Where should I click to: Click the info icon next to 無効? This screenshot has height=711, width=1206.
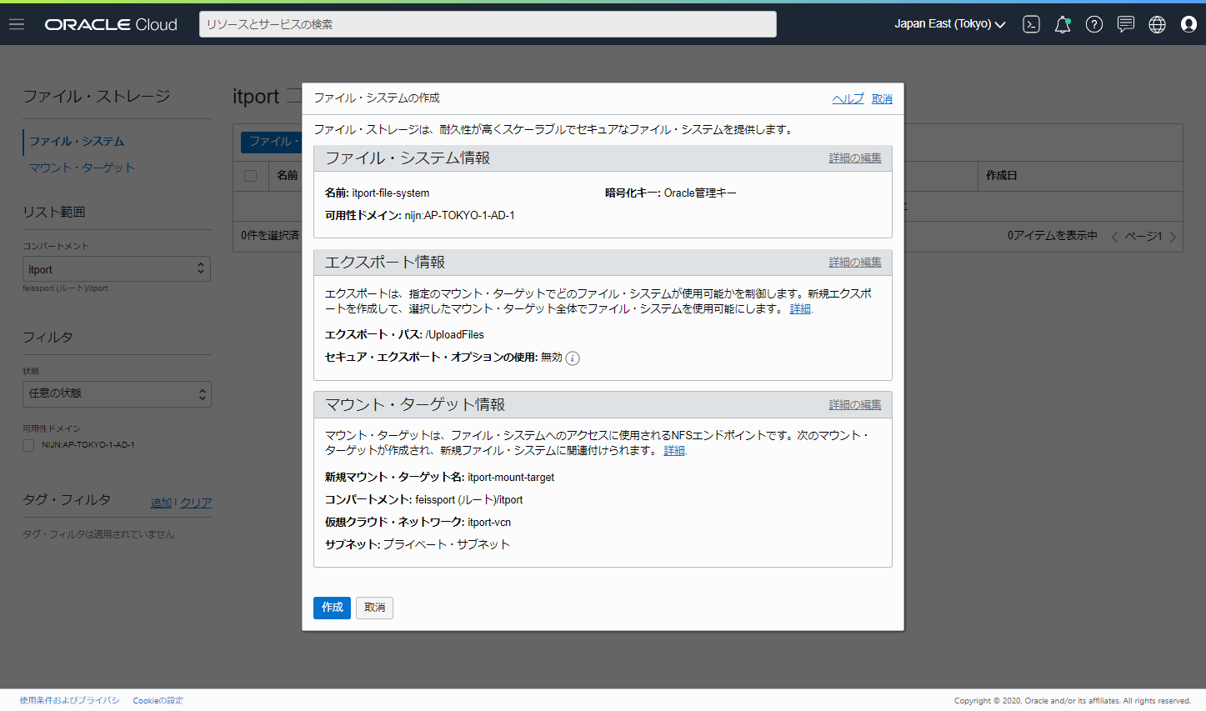[573, 358]
